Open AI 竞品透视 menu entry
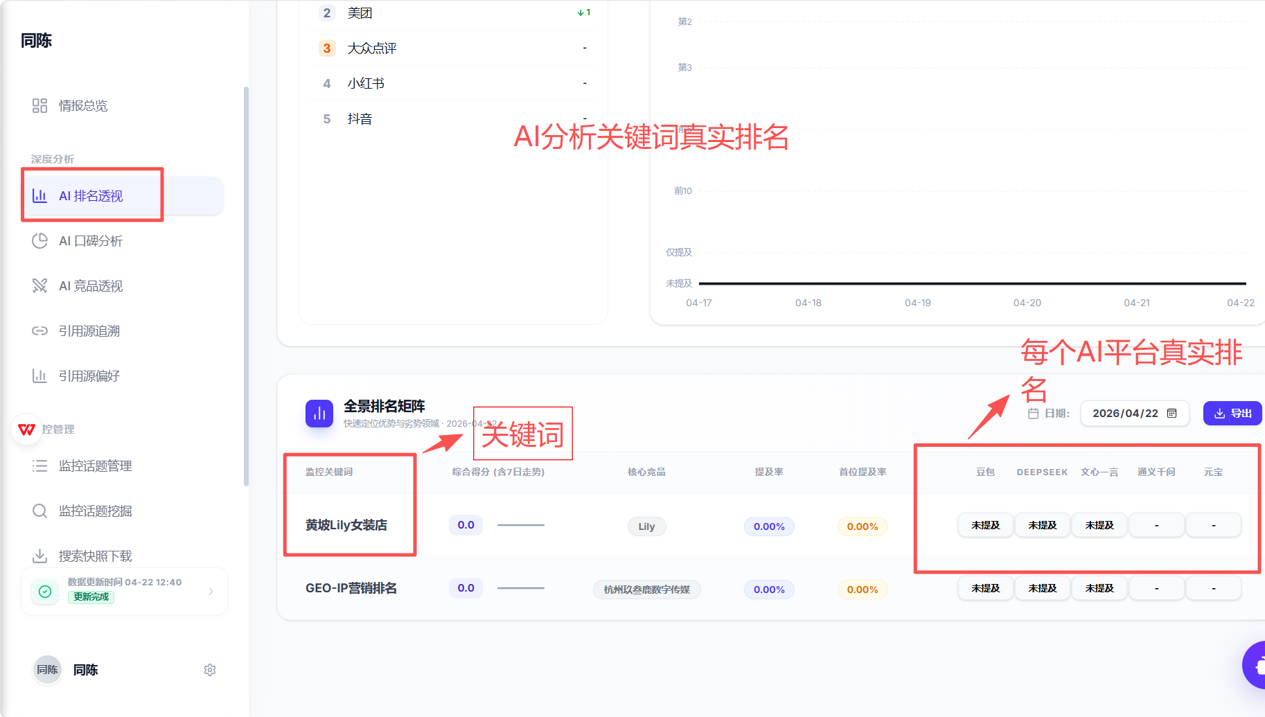Screen dimensions: 1265x717 [125, 286]
